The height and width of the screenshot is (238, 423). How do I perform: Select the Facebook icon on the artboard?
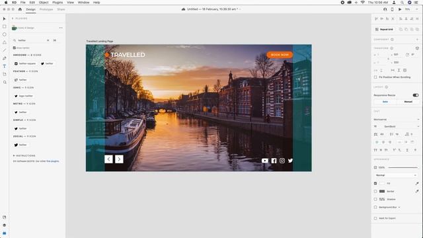[x=274, y=161]
